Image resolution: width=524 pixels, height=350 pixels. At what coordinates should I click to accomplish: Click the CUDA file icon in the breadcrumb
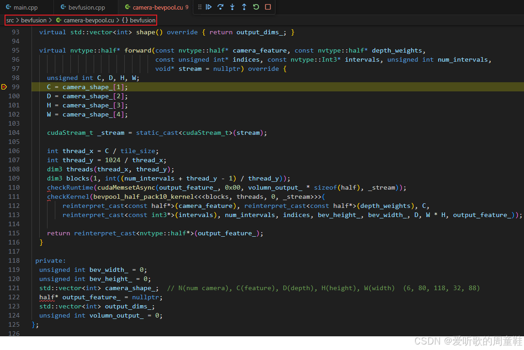58,20
